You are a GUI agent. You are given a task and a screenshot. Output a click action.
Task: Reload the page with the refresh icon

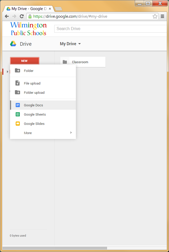point(22,16)
